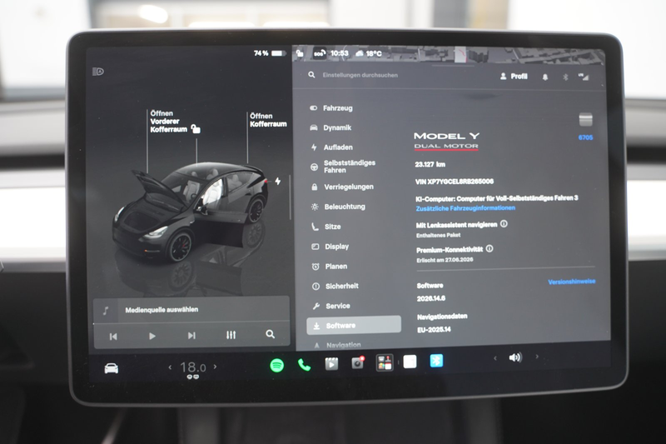The image size is (666, 444).
Task: Increase volume with right chevron
Action: 537,357
